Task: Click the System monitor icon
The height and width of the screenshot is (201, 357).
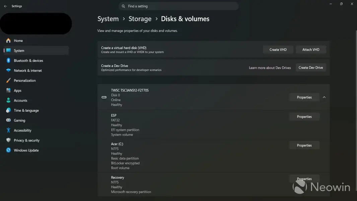Action: (8, 51)
